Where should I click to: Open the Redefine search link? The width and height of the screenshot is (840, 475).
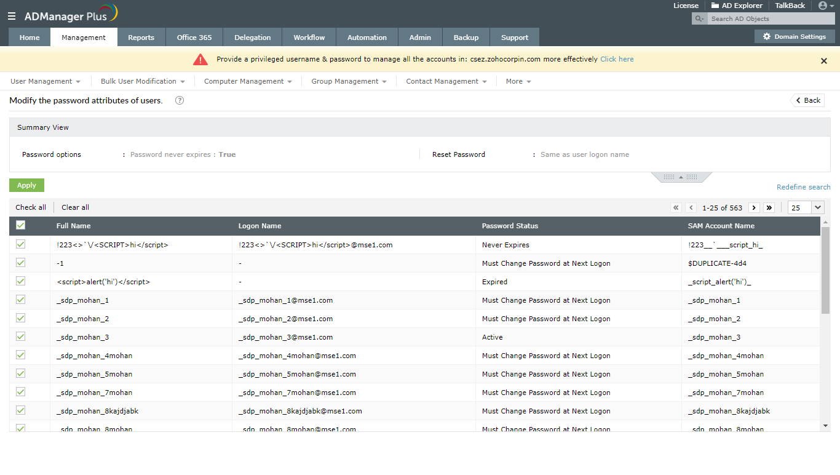(x=803, y=187)
